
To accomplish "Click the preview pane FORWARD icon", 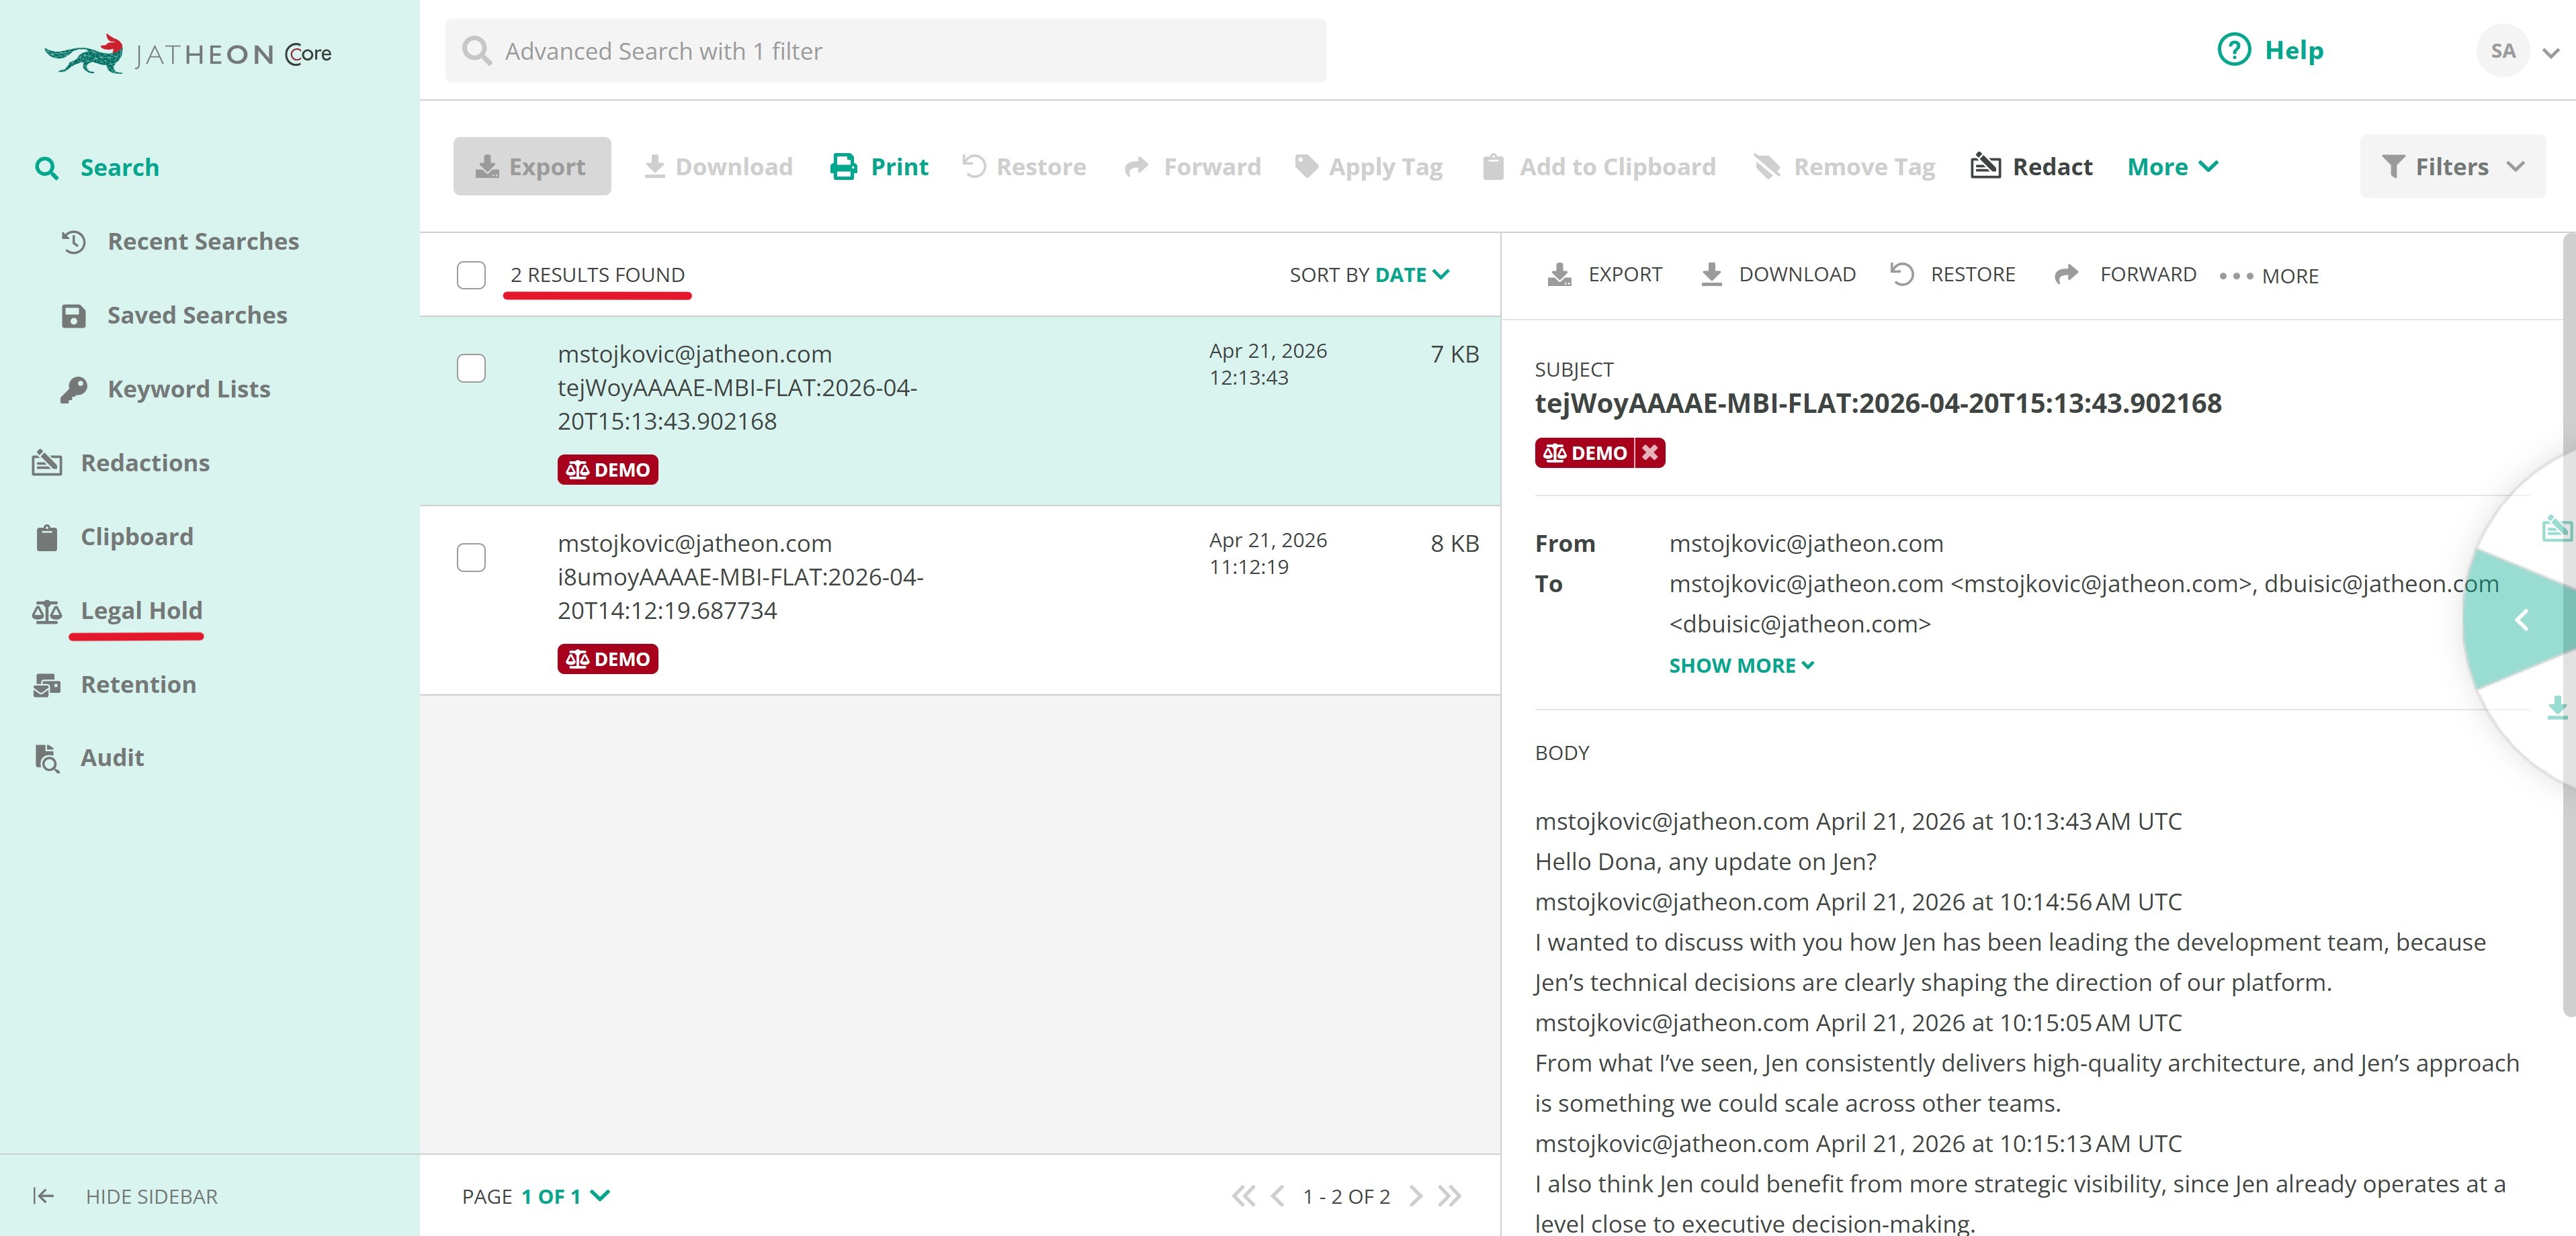I will (x=2067, y=274).
